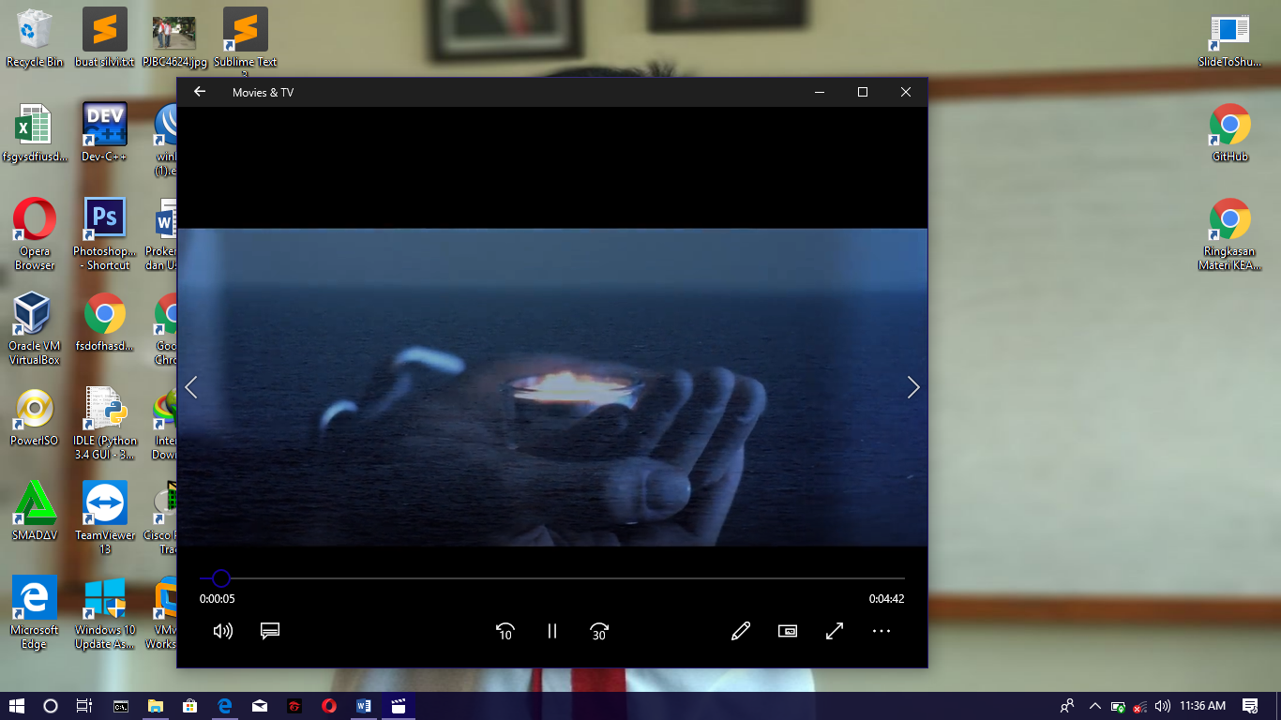Select Opera Browser desktop shortcut
This screenshot has height=720, width=1281.
pos(35,234)
